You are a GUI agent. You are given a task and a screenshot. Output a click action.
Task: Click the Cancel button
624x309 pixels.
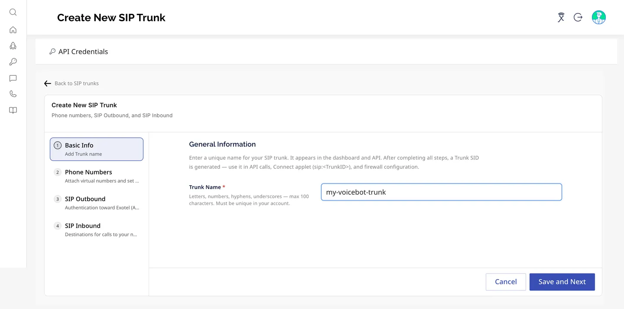click(506, 282)
